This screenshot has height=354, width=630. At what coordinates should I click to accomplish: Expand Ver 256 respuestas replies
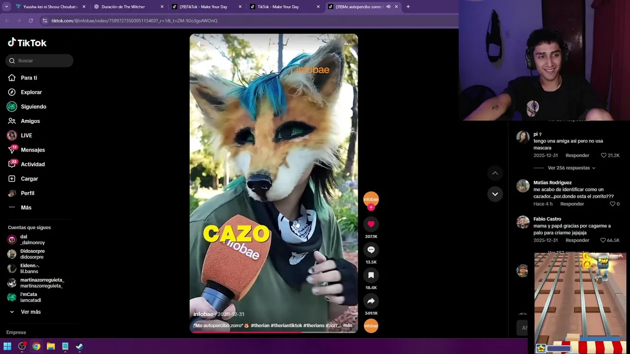pyautogui.click(x=571, y=168)
